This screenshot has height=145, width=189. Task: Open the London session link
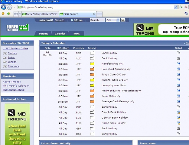click(x=12, y=62)
